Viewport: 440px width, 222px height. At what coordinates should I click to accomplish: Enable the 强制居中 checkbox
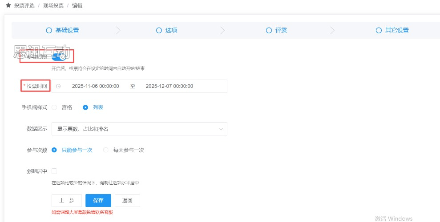(x=54, y=171)
